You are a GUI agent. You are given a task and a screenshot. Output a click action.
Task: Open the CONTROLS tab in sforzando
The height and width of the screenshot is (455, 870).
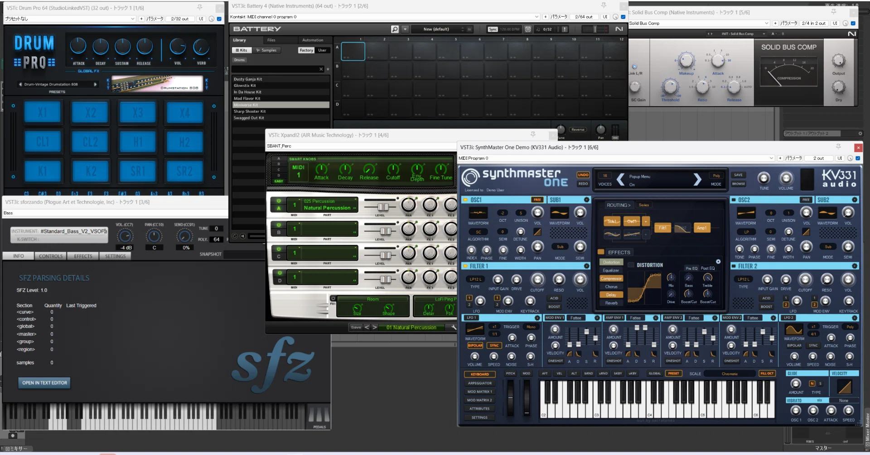coord(51,256)
